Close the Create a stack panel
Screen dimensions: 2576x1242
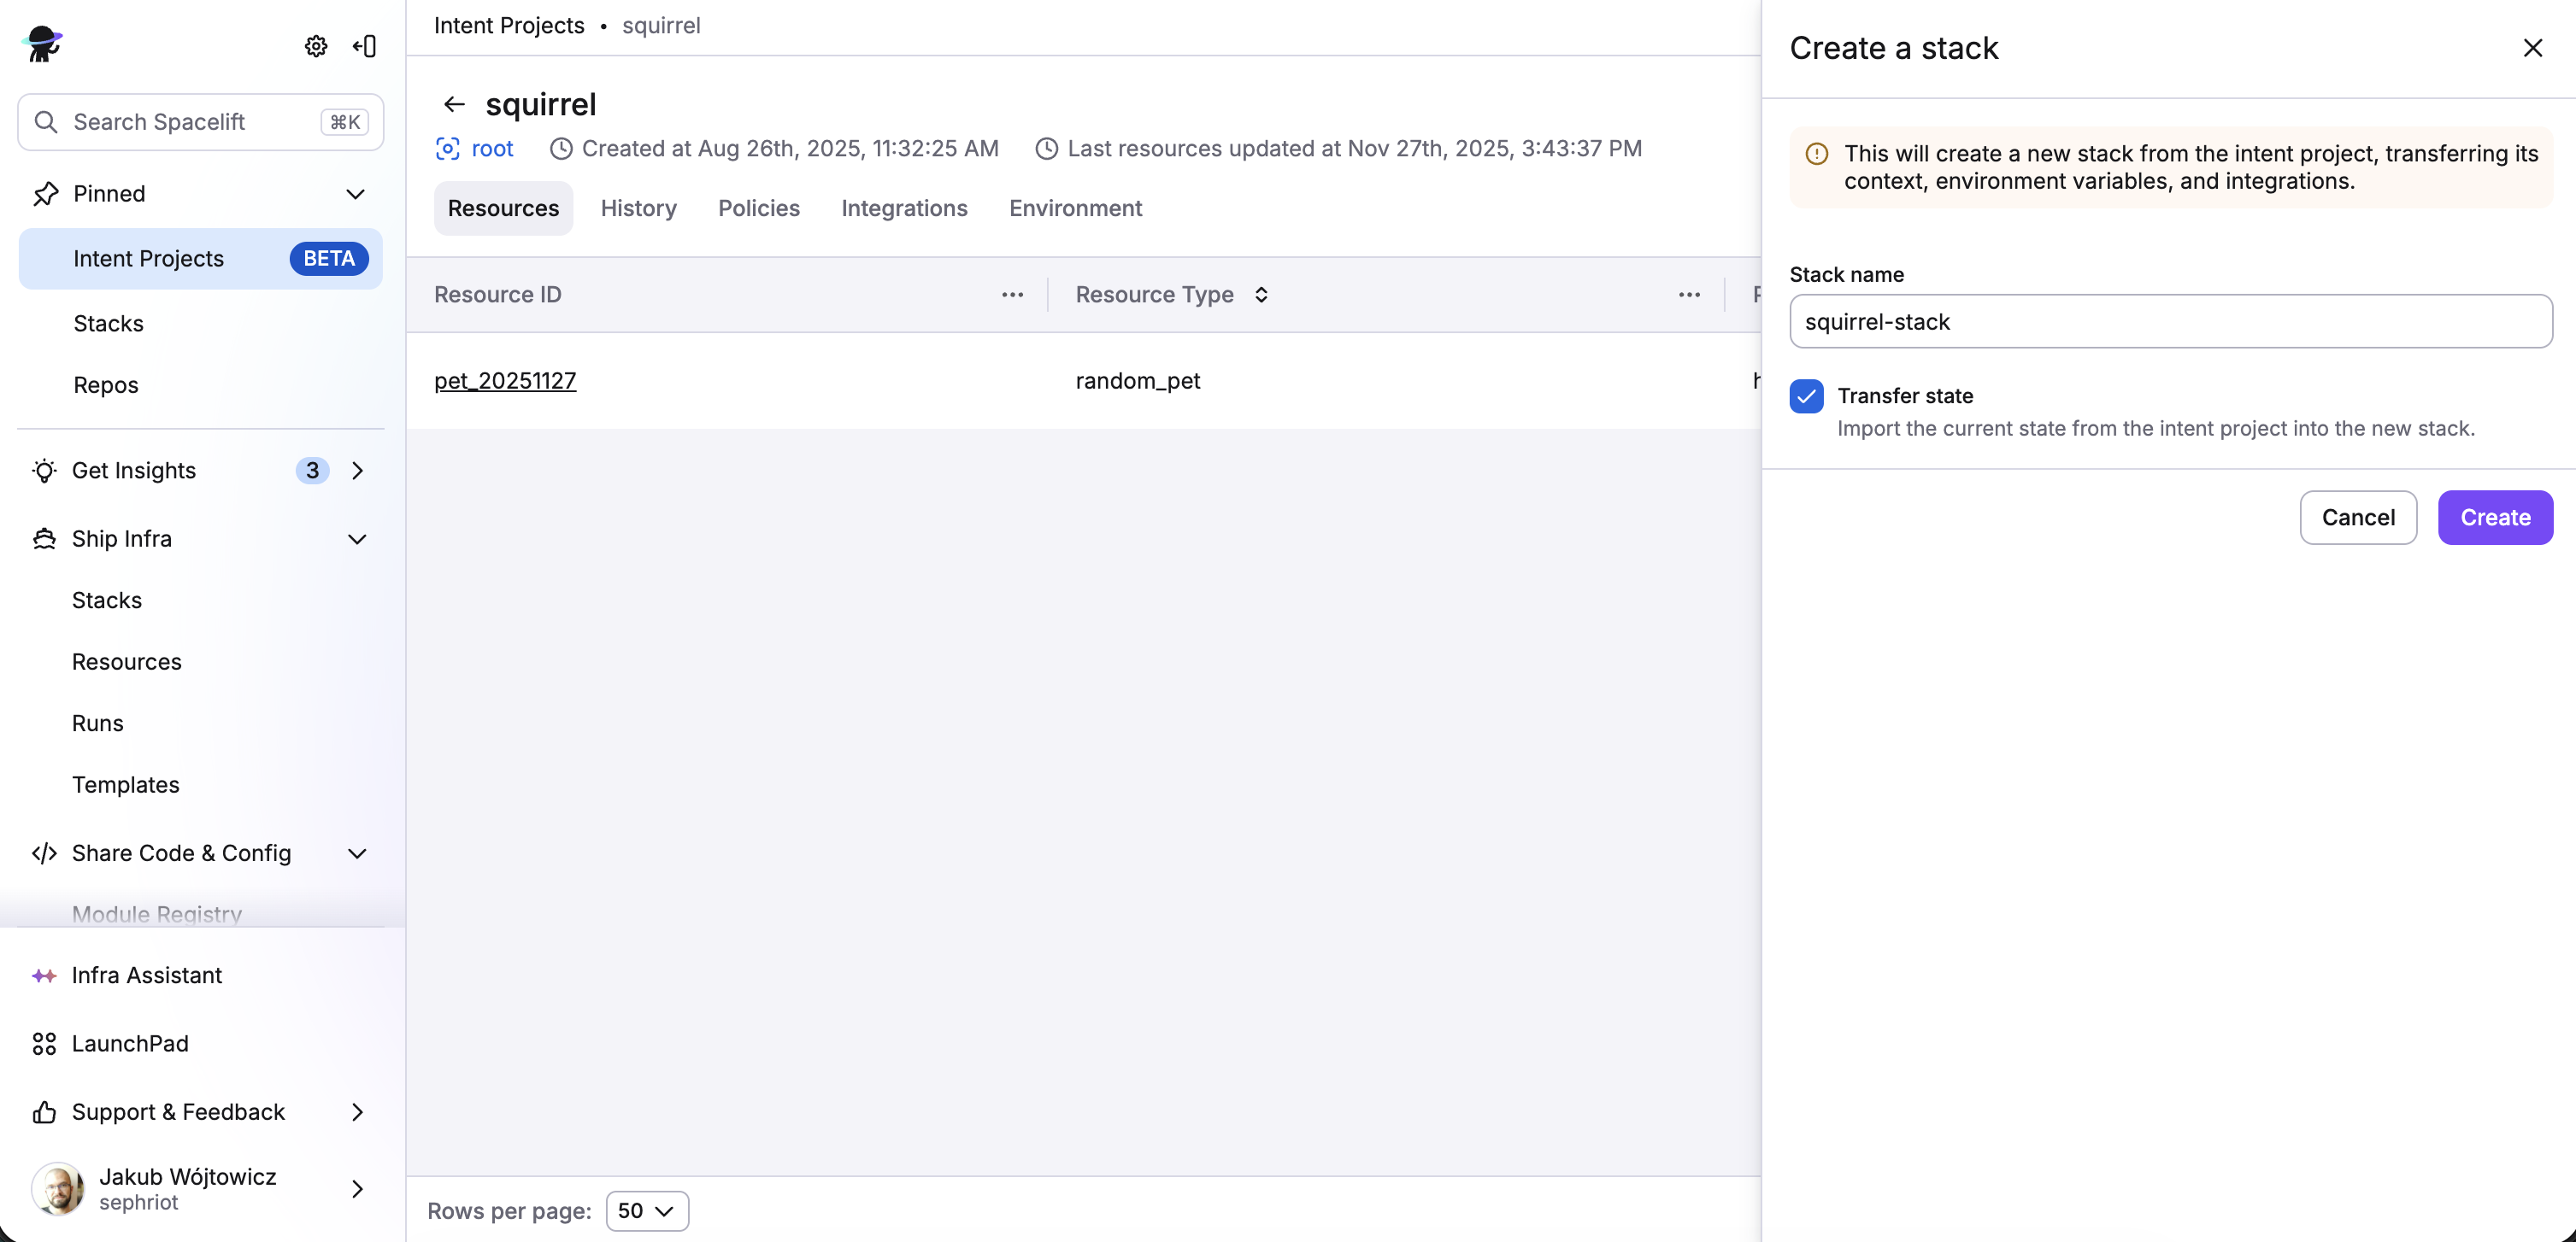point(2532,48)
